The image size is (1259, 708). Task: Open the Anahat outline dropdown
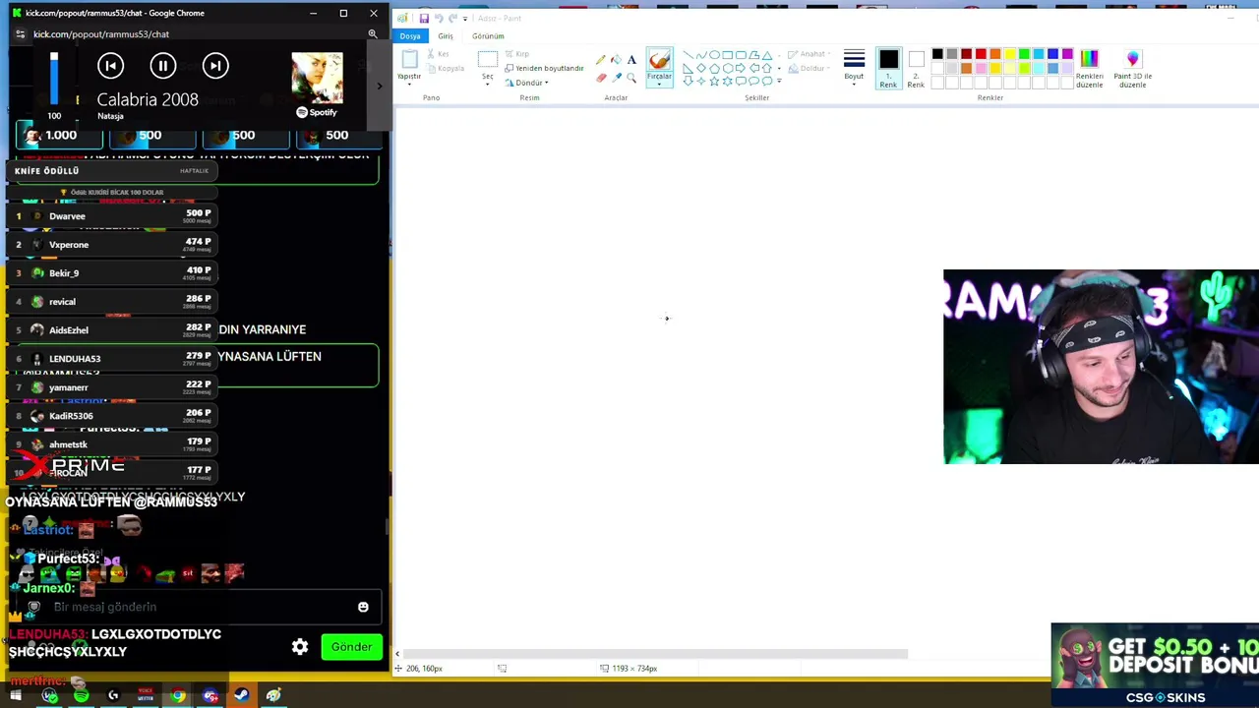tap(810, 55)
